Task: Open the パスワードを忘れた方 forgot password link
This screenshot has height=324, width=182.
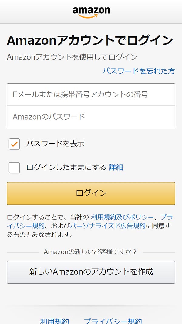Action: [138, 71]
